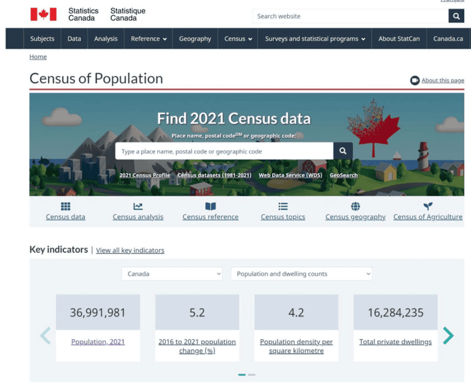Open the Data menu item
This screenshot has height=383, width=471.
point(74,38)
